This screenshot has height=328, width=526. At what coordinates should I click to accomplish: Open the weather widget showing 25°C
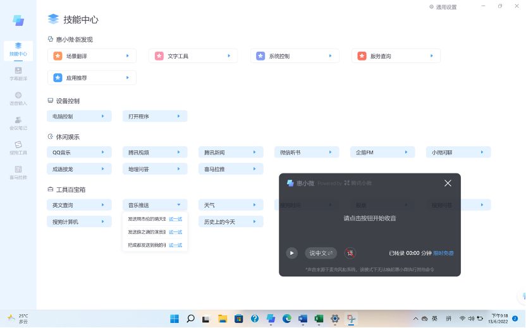(x=18, y=319)
